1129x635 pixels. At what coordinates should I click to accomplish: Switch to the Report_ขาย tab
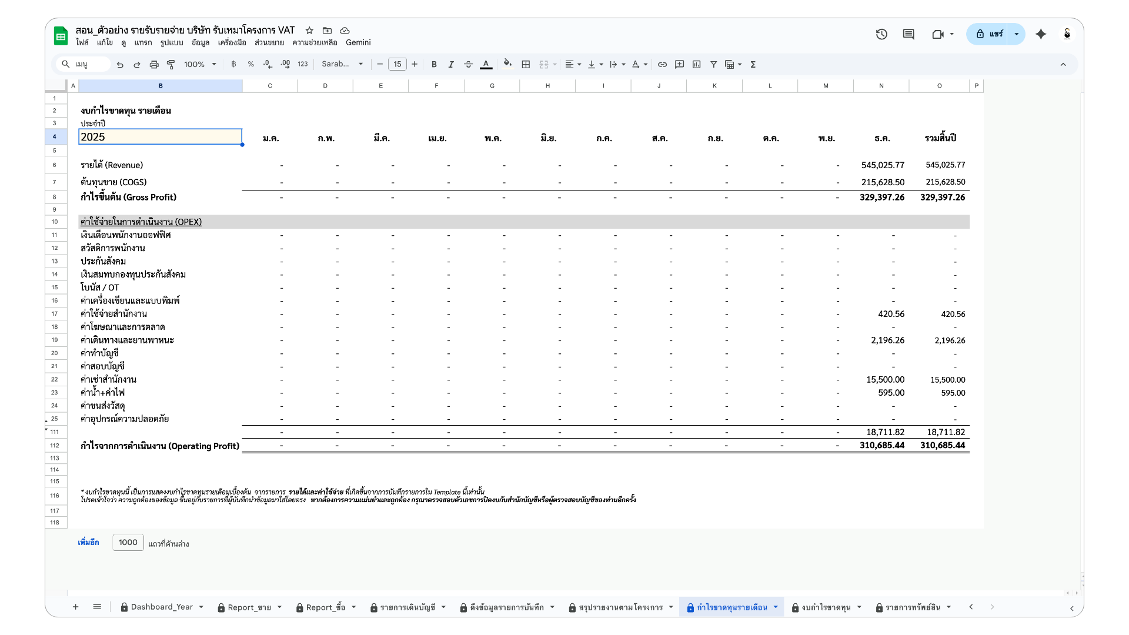pos(249,607)
